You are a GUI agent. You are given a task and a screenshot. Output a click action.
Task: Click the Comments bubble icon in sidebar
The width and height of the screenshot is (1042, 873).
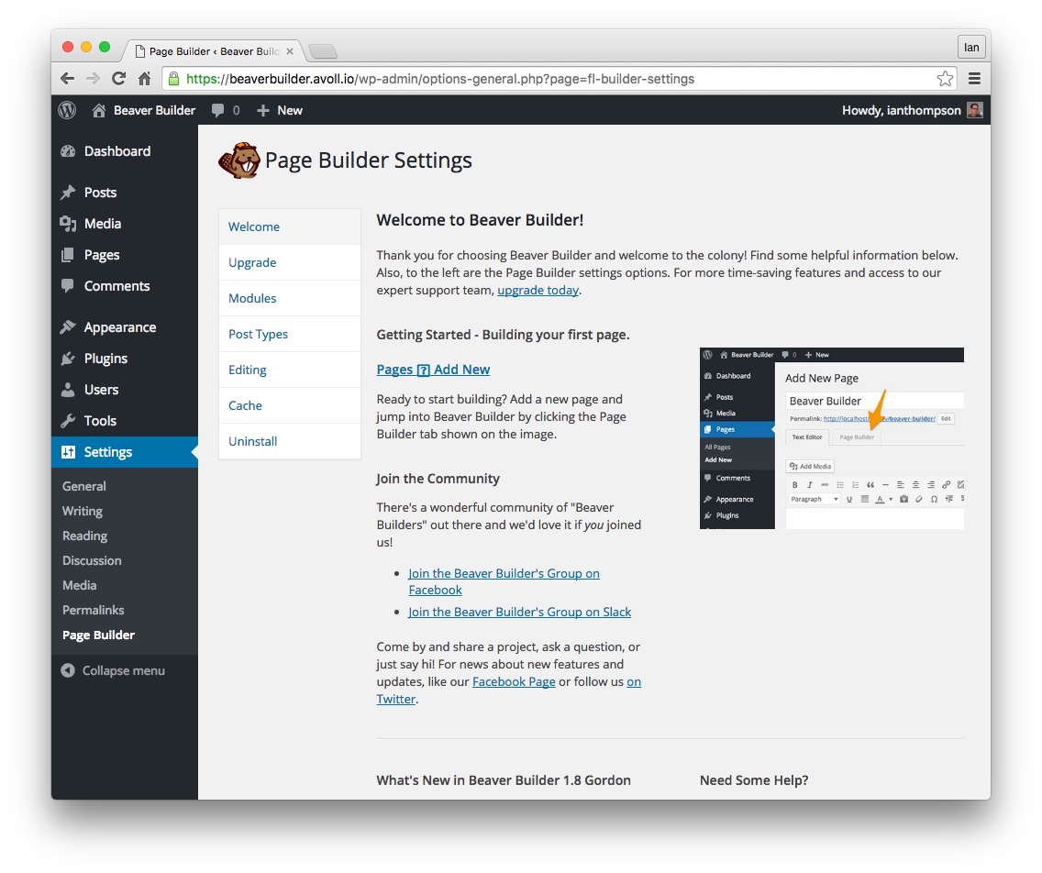[x=68, y=286]
